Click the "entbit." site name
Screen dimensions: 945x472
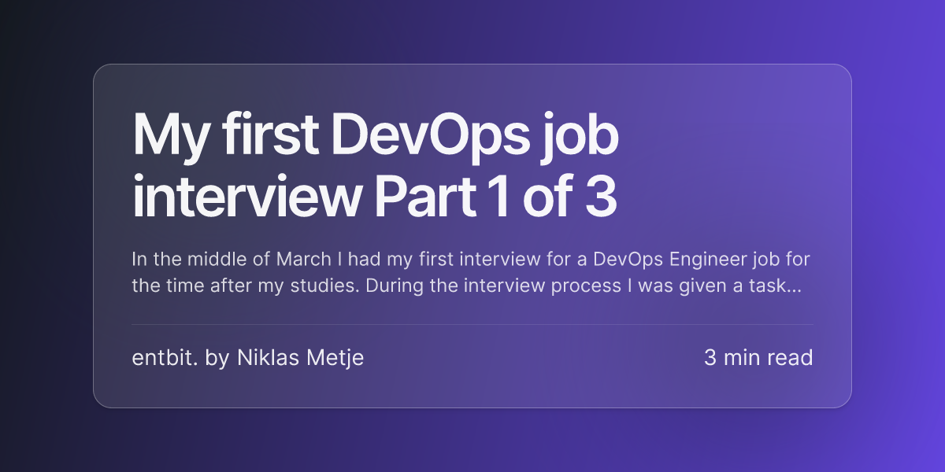(x=165, y=358)
